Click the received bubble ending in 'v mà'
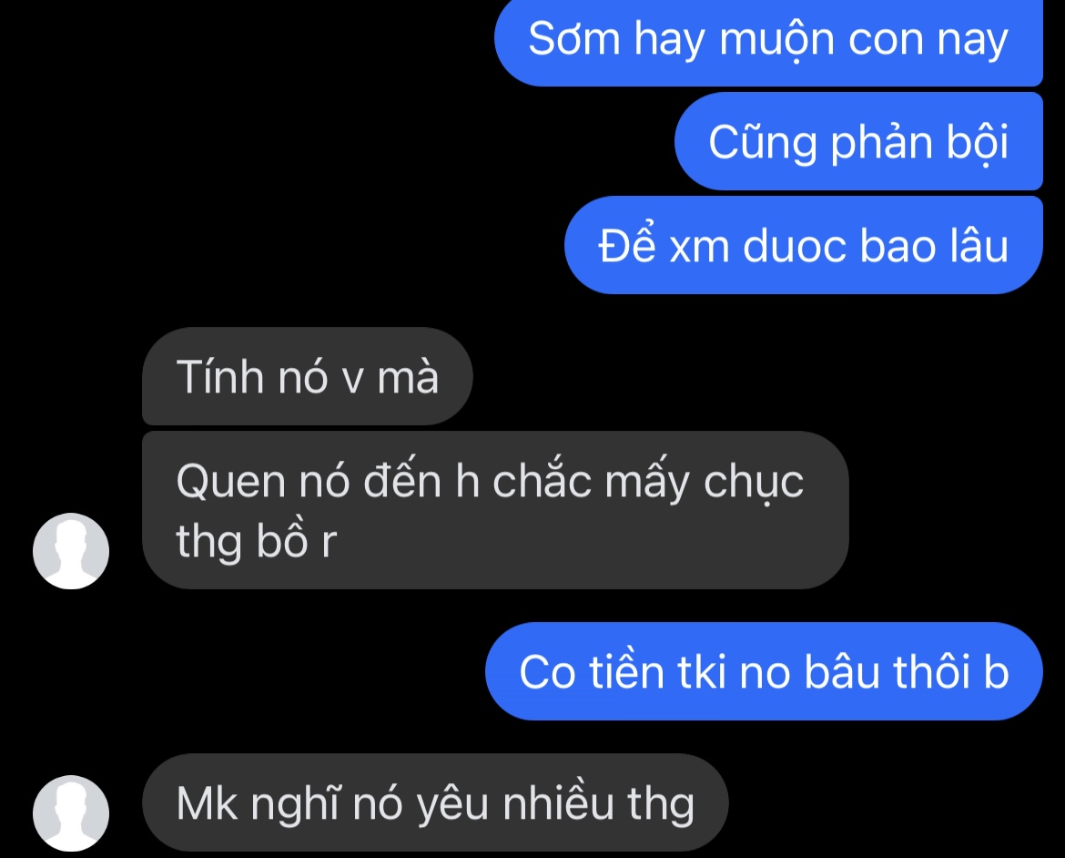The width and height of the screenshot is (1065, 858). click(307, 376)
